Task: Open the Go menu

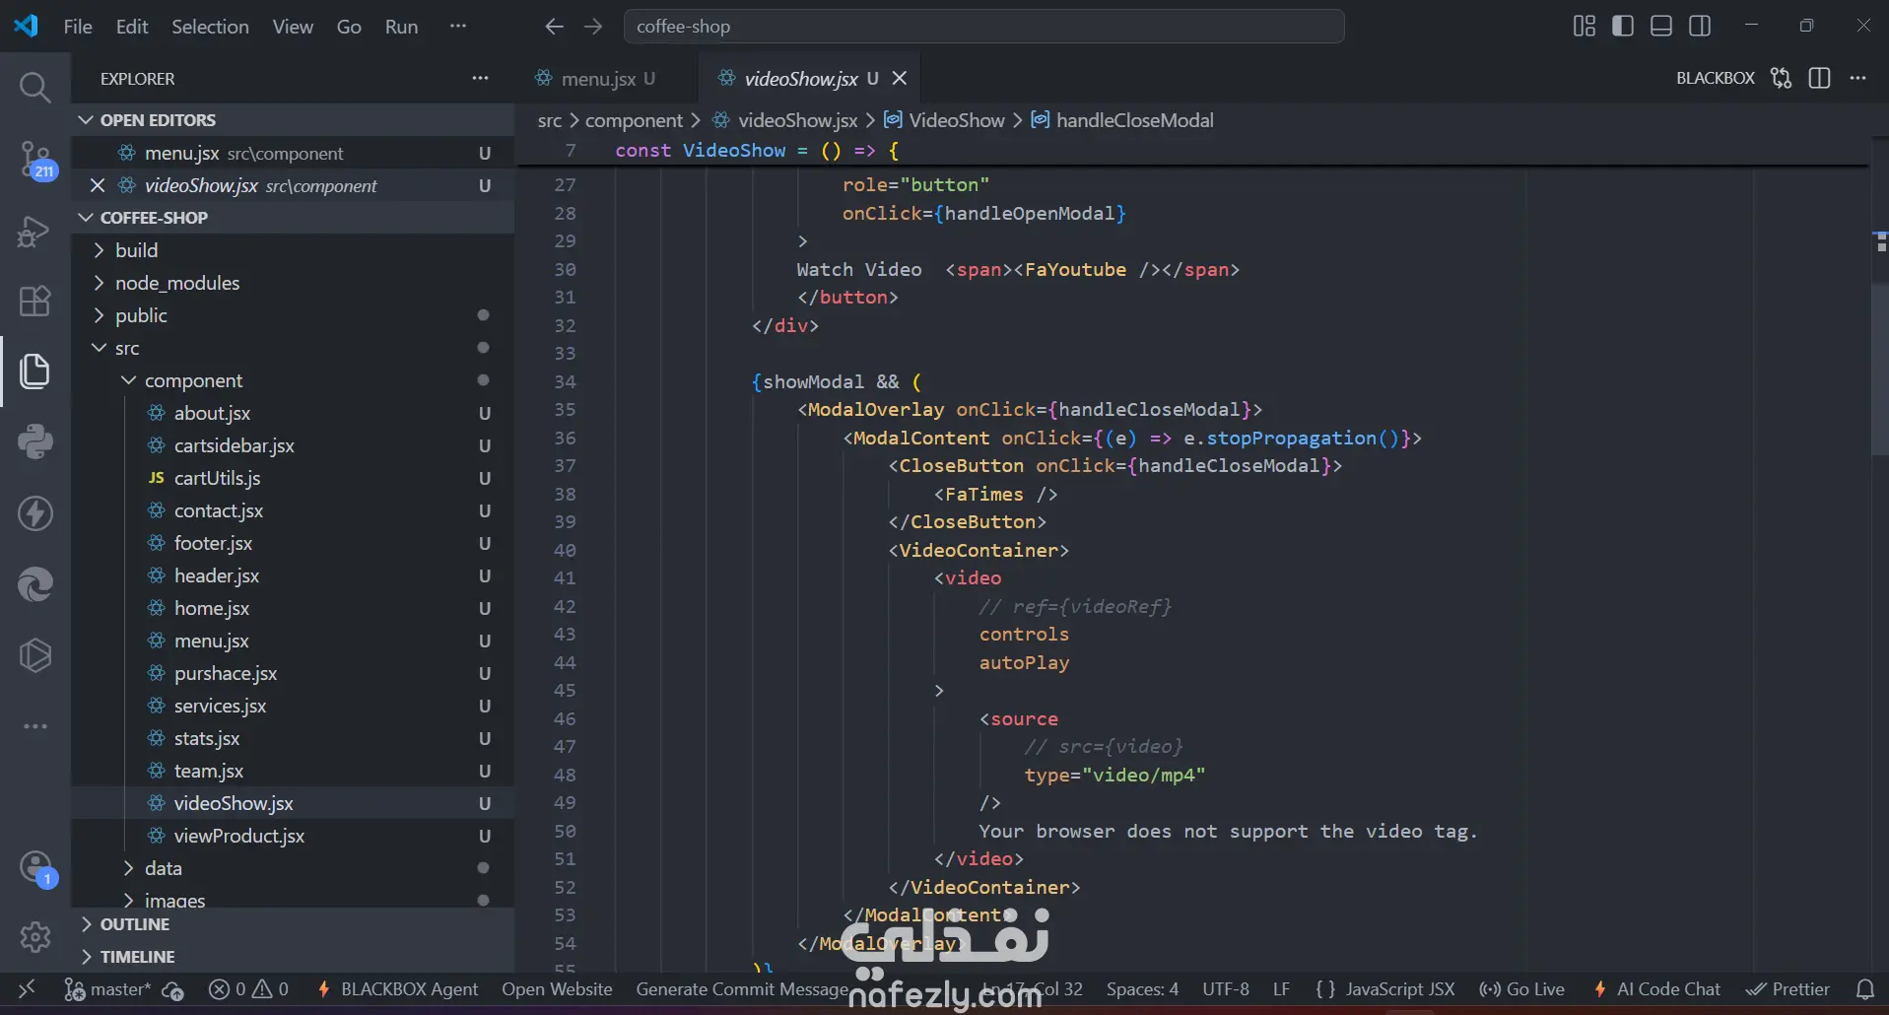Action: (x=349, y=27)
